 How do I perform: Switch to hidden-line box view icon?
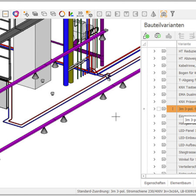pyautogui.click(x=44, y=14)
